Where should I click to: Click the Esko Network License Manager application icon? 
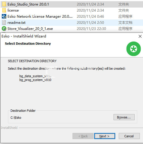[4, 16]
